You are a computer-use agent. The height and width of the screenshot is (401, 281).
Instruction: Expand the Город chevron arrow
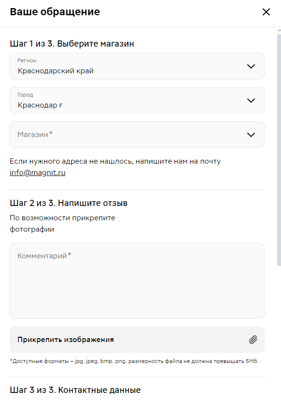pos(251,100)
